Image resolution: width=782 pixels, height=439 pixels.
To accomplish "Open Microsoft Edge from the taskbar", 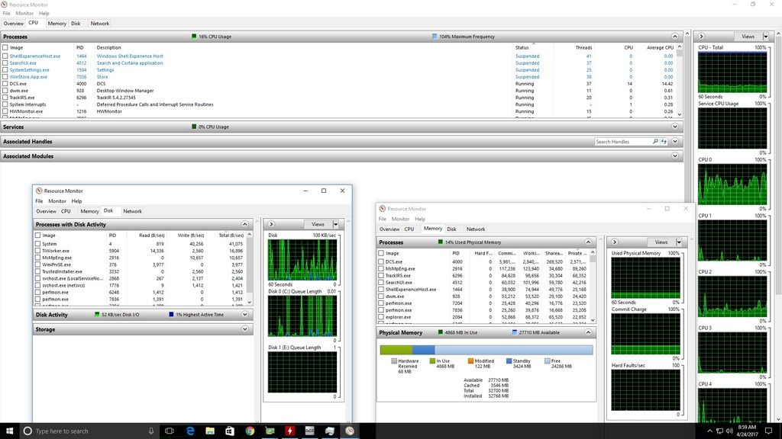I will pos(191,431).
